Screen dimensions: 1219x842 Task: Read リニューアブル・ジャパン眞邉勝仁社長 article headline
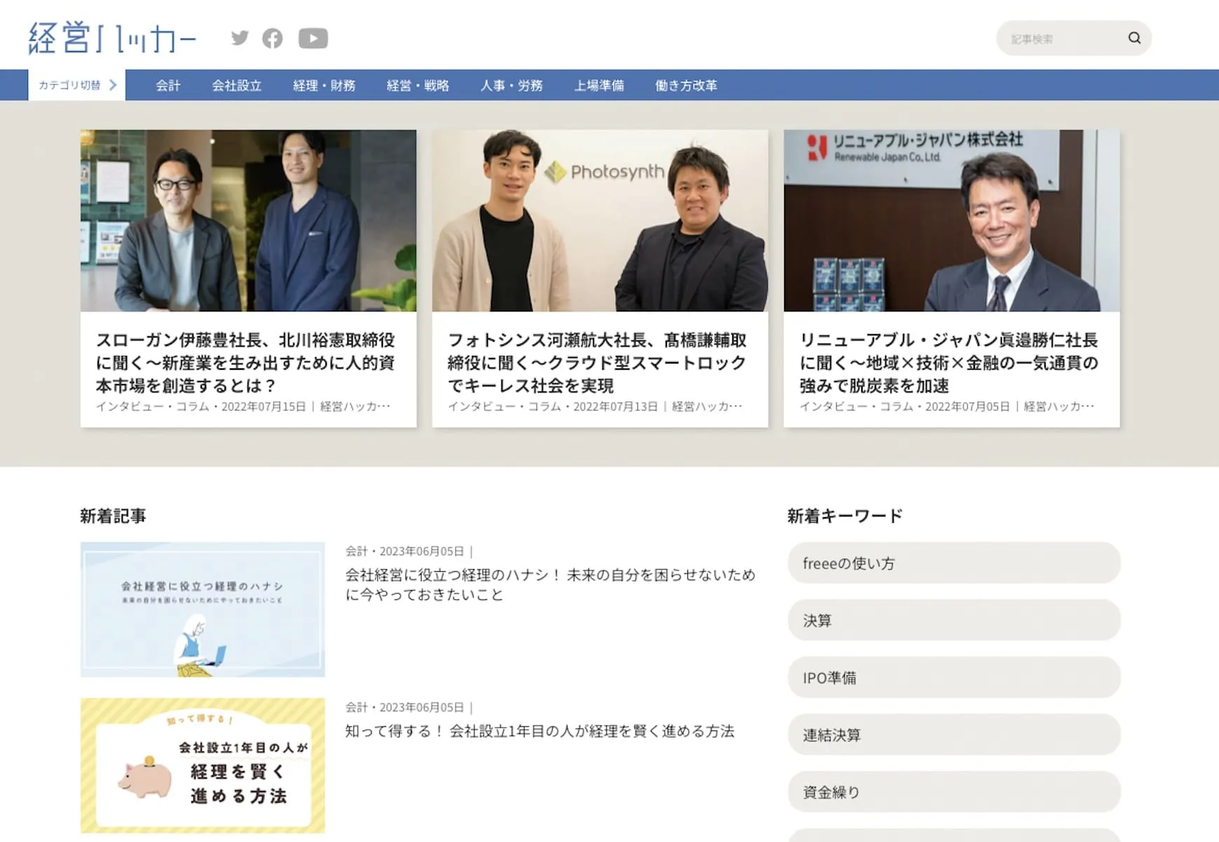click(x=949, y=363)
